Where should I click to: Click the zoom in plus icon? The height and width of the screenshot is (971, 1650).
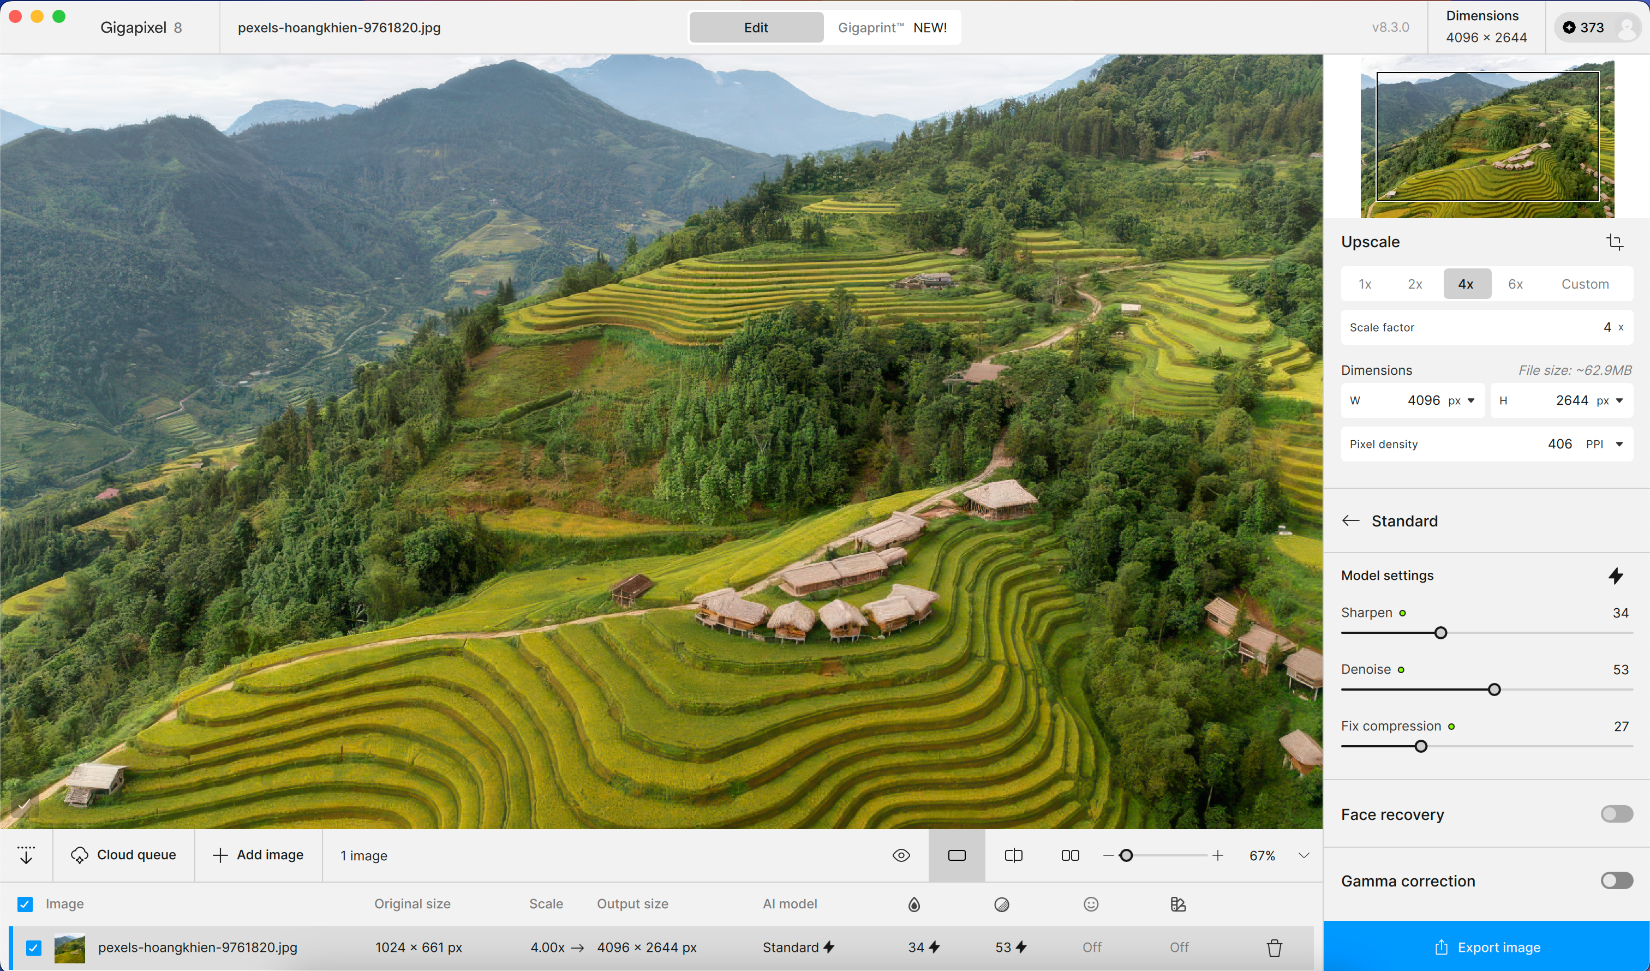click(1217, 855)
